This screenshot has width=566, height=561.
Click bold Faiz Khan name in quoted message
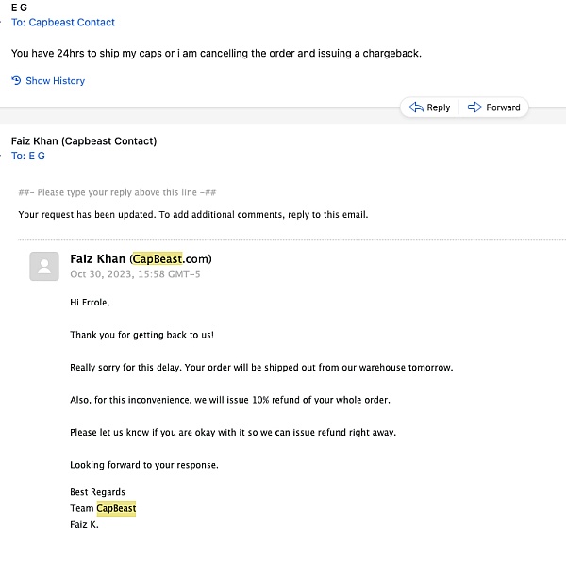coord(98,259)
